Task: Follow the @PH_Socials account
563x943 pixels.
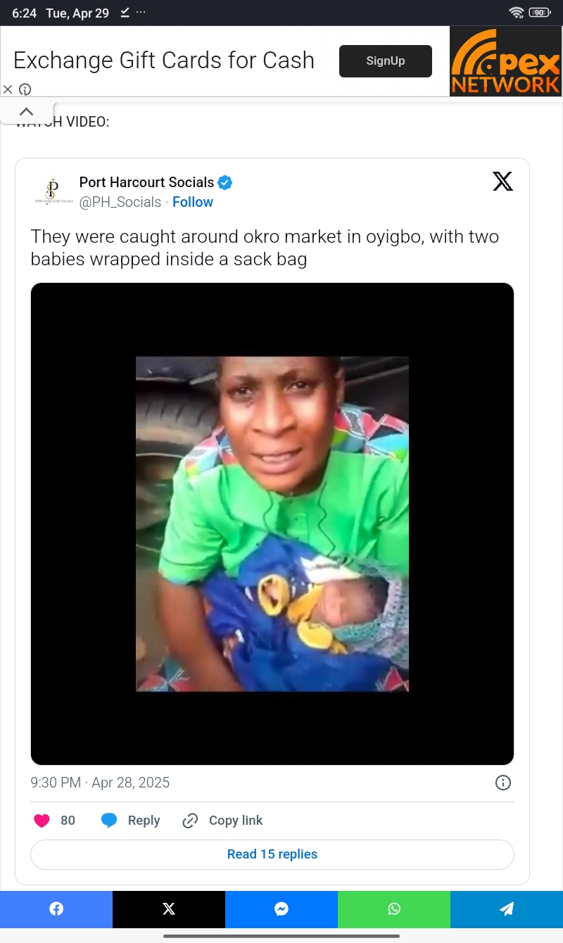Action: tap(193, 202)
